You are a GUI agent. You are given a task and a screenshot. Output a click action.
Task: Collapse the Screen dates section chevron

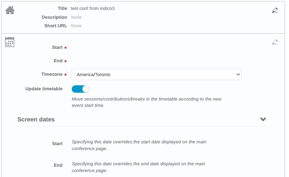(263, 119)
